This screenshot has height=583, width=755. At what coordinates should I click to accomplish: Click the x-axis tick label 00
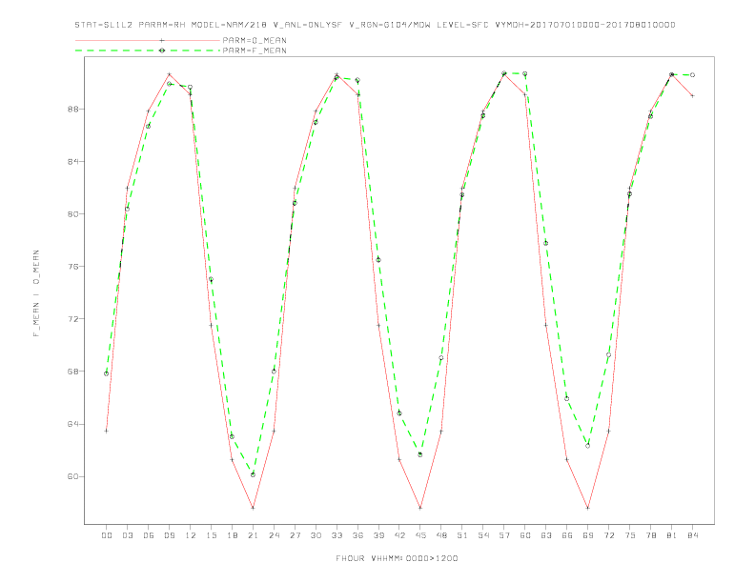click(107, 535)
